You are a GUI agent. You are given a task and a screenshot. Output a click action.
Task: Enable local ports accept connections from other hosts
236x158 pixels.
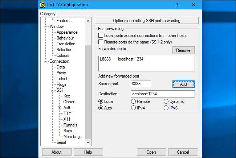point(101,36)
